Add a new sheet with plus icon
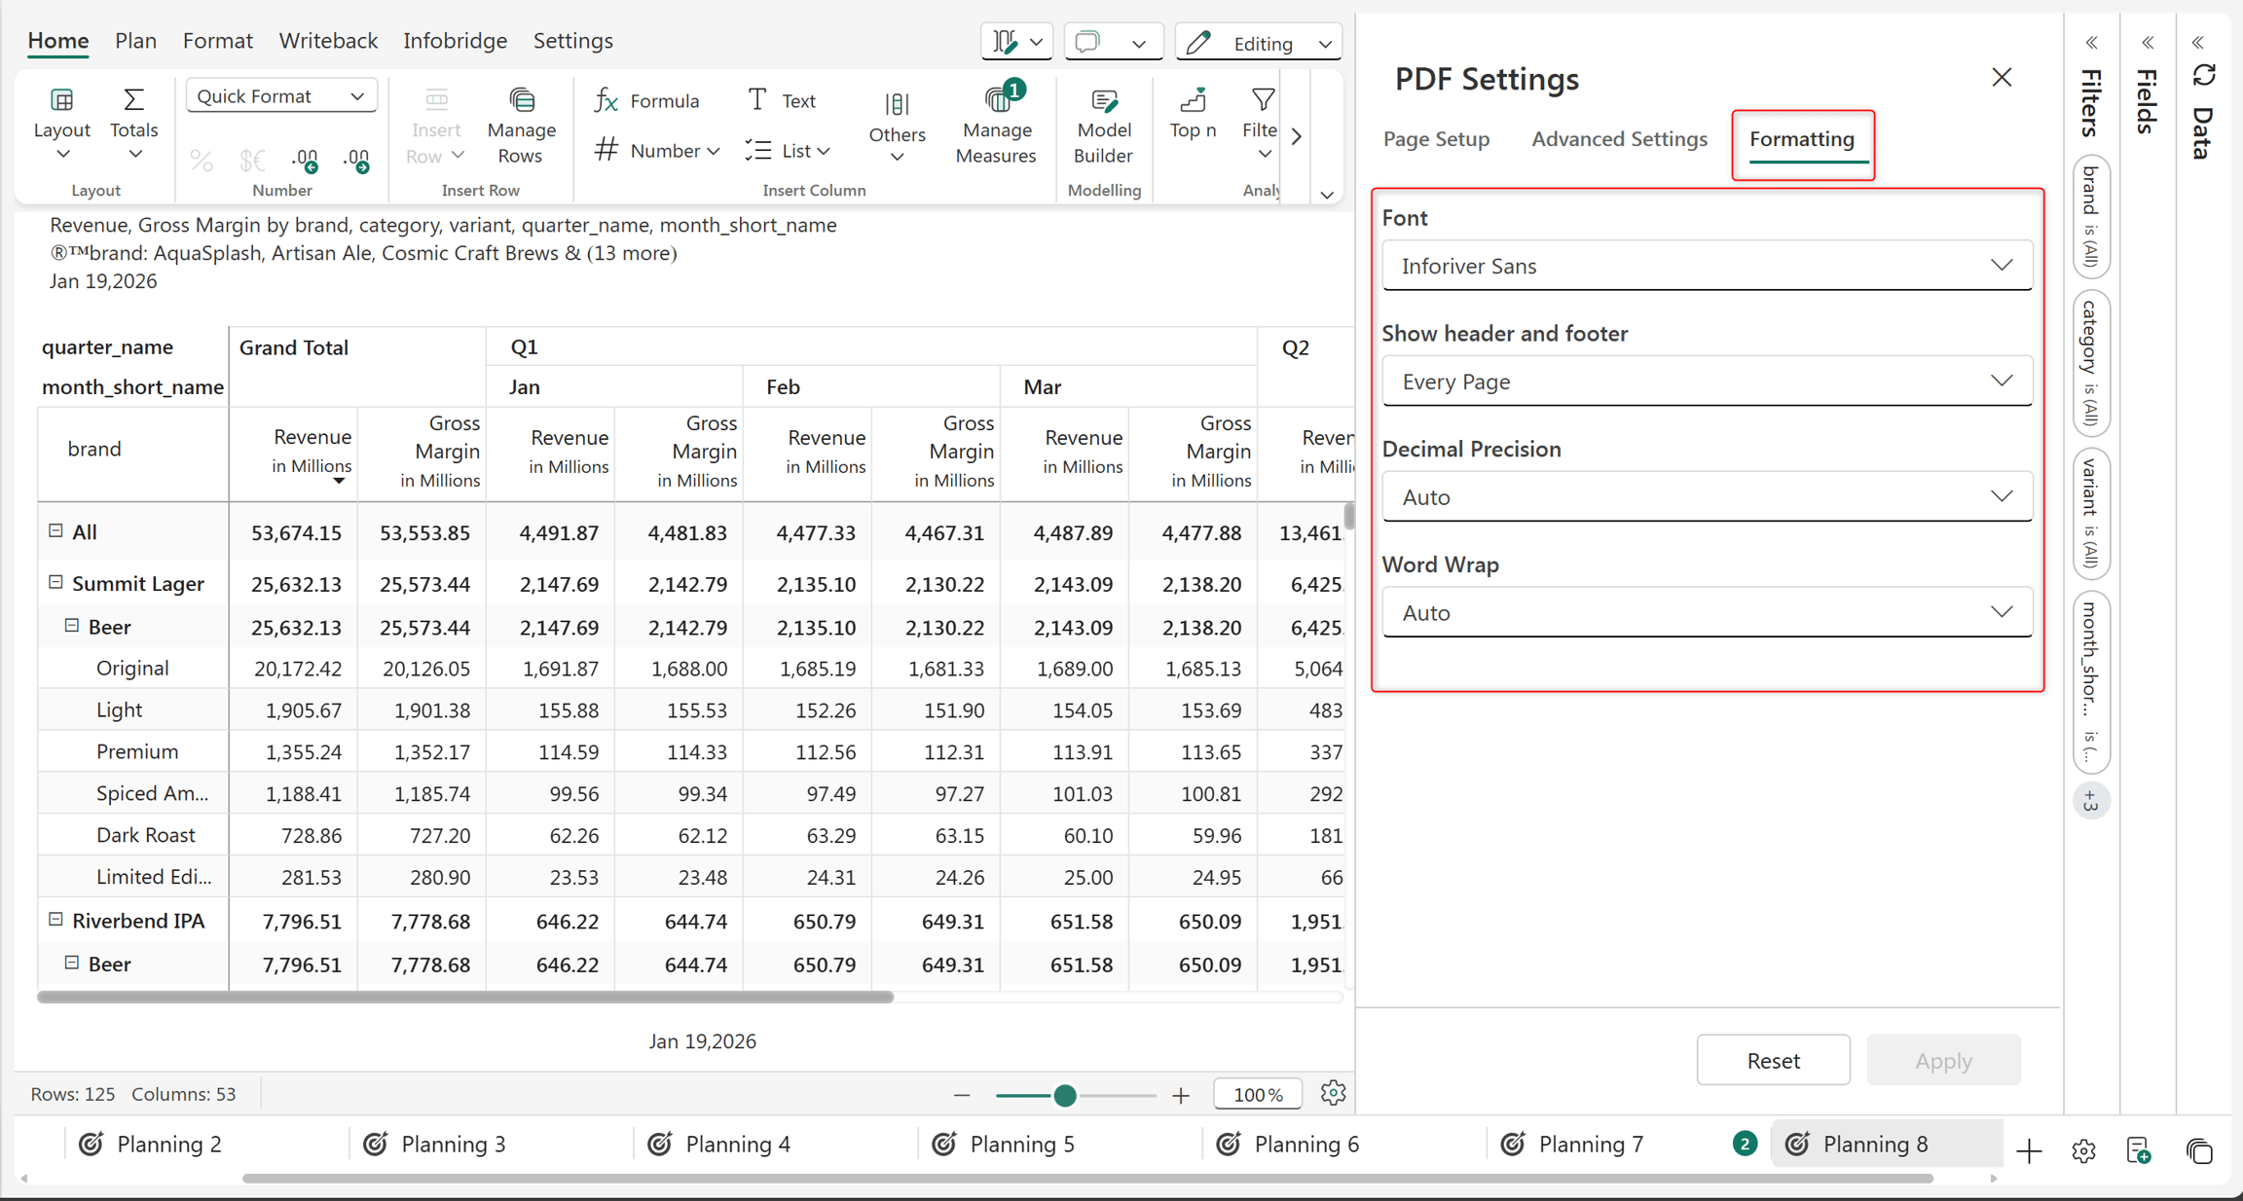This screenshot has width=2243, height=1201. (x=2029, y=1150)
